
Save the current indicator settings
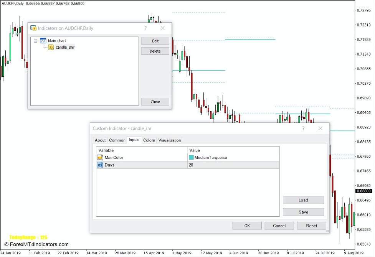[x=303, y=212]
